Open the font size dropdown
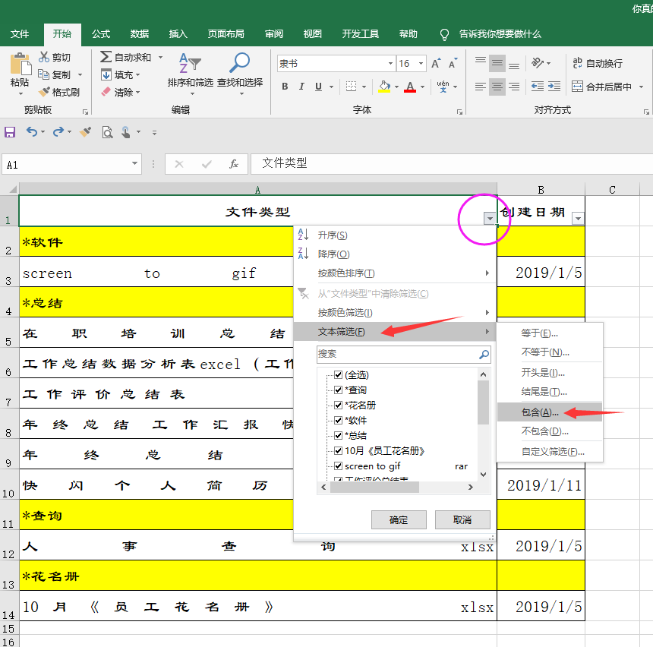The height and width of the screenshot is (647, 653). pyautogui.click(x=420, y=64)
